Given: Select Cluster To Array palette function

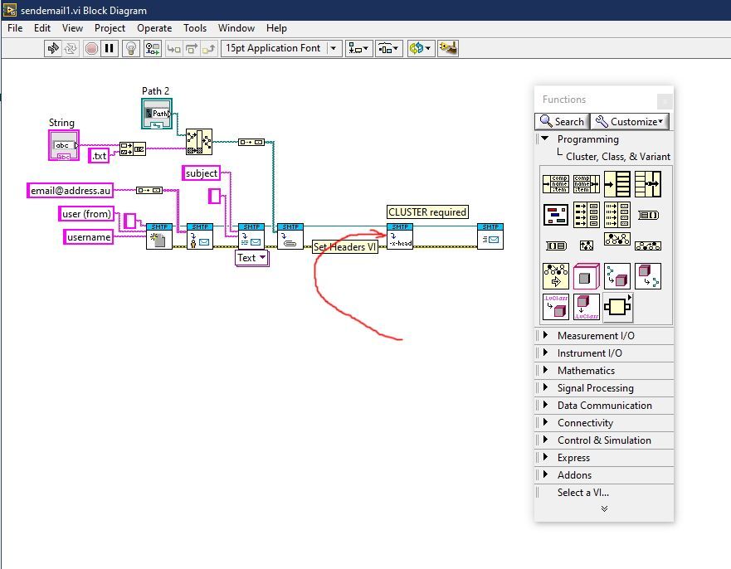Looking at the screenshot, I should pos(648,215).
